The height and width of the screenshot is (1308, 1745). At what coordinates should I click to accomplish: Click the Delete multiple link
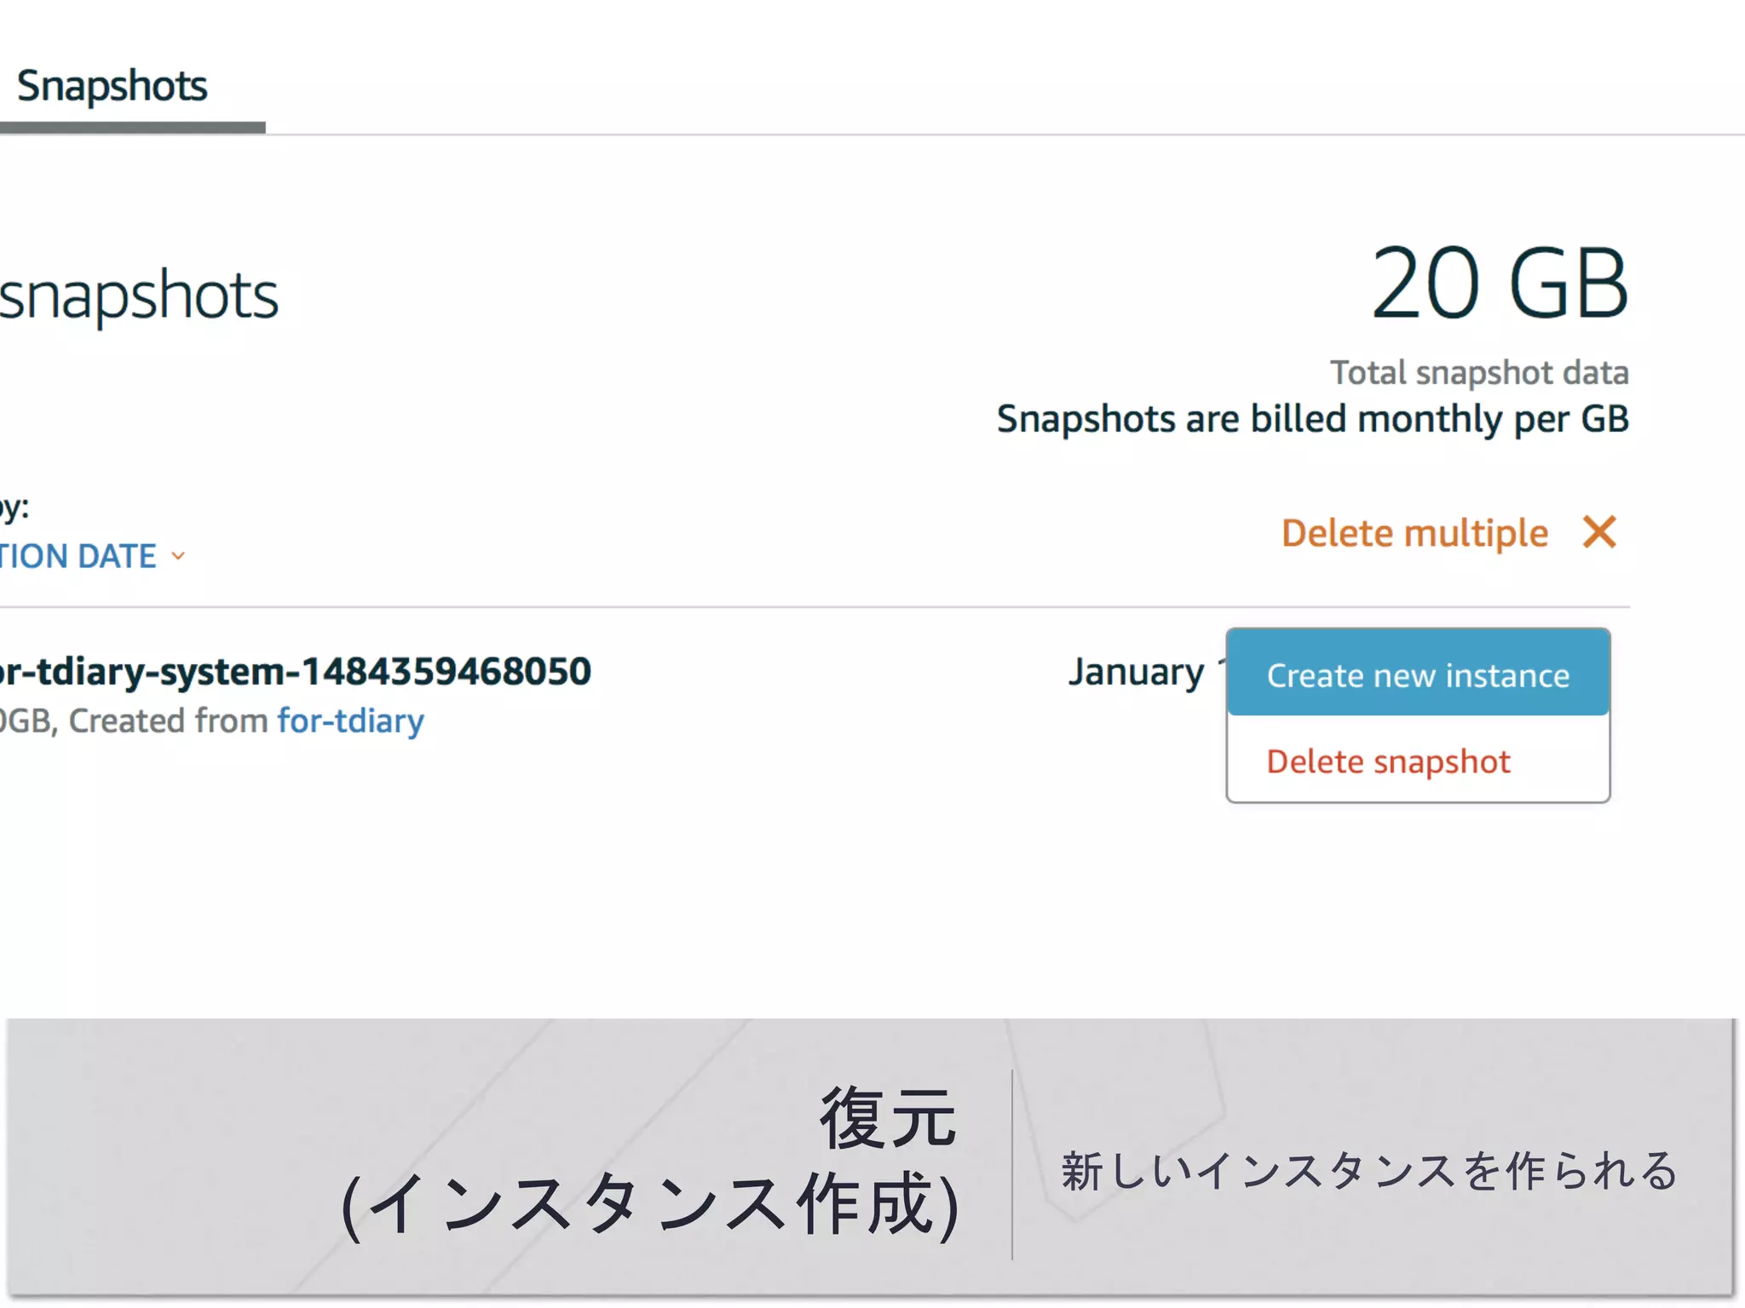pyautogui.click(x=1414, y=533)
